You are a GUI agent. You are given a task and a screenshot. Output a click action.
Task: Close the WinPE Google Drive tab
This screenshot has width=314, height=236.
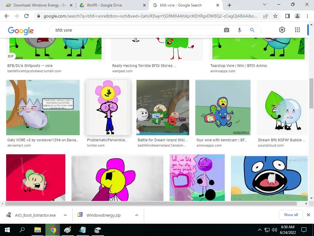coord(144,6)
